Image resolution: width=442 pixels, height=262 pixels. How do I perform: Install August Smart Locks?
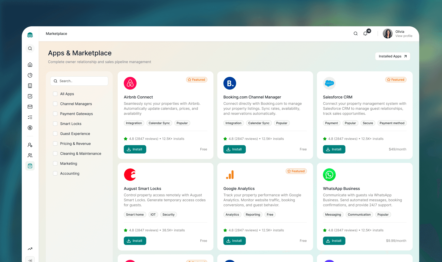(135, 241)
